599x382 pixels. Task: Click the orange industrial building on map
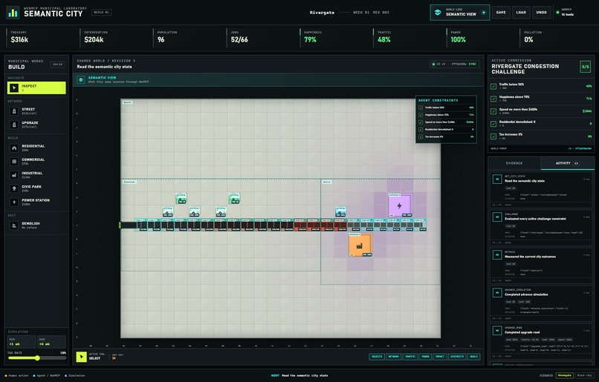pyautogui.click(x=360, y=246)
